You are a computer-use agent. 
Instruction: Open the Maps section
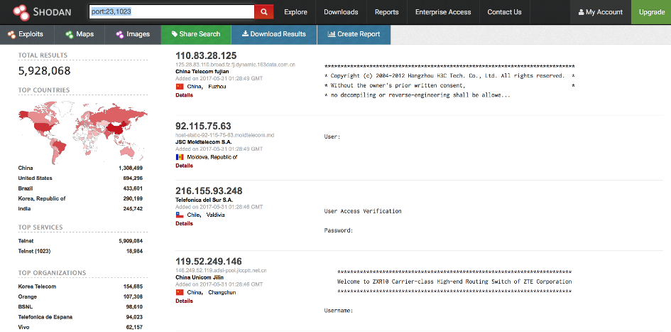80,34
